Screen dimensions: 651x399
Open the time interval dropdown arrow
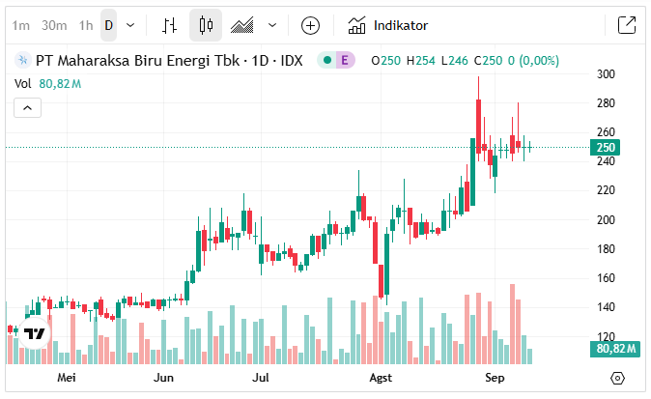coord(130,25)
